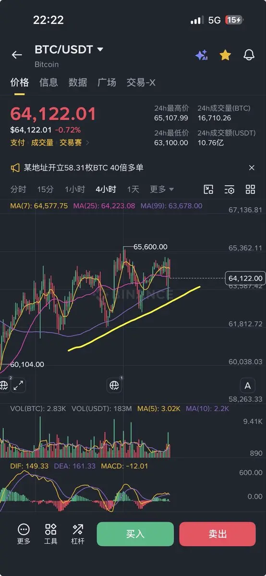Toggle the auto scale A button
Image resolution: width=266 pixels, height=576 pixels.
[247, 385]
